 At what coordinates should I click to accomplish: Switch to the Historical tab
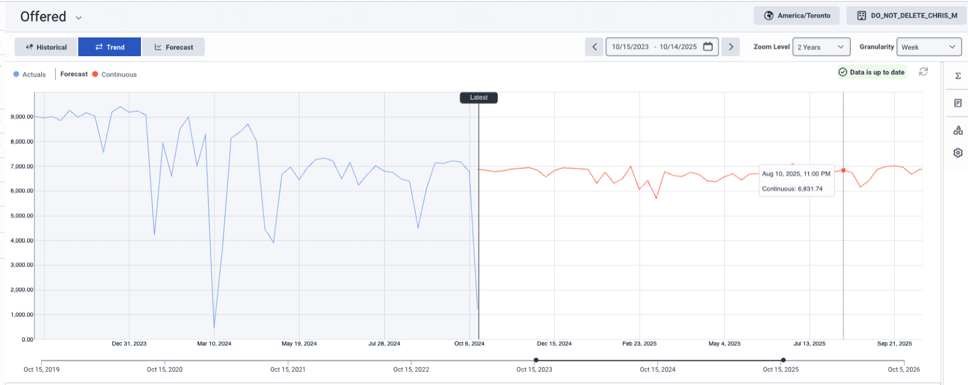point(46,47)
